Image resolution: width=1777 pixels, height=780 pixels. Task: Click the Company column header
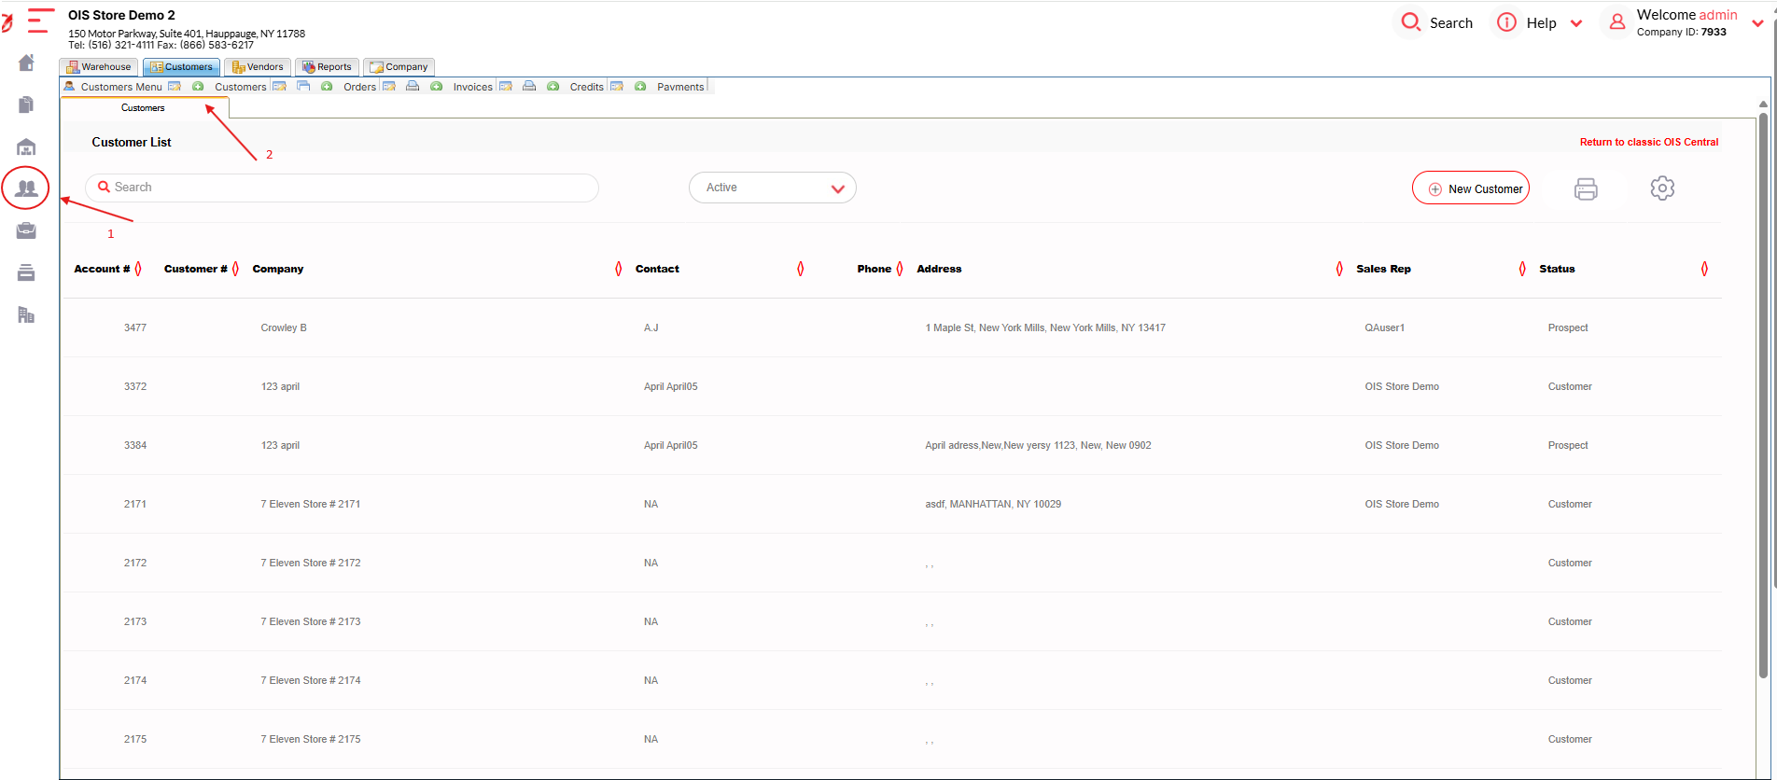pyautogui.click(x=278, y=269)
